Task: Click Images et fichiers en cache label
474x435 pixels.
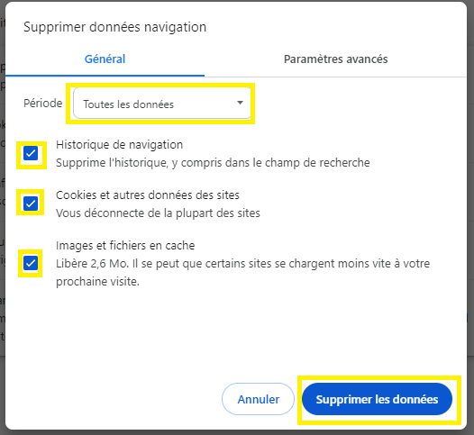Action: pos(125,246)
